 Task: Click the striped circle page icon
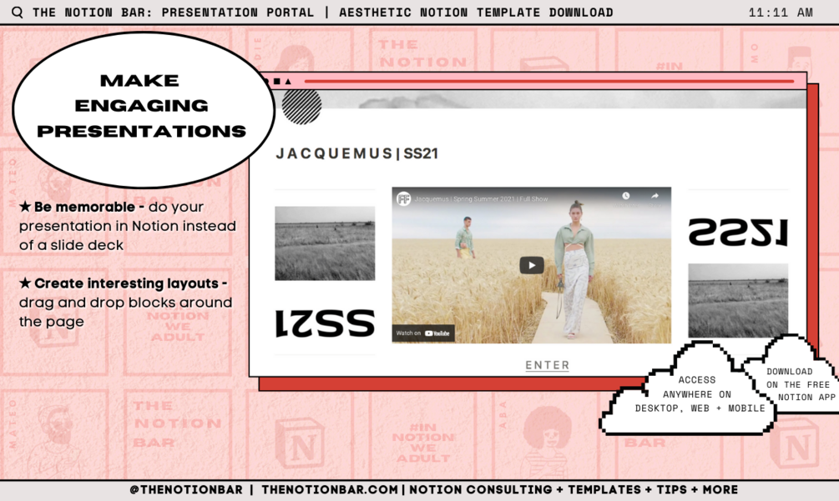click(301, 106)
